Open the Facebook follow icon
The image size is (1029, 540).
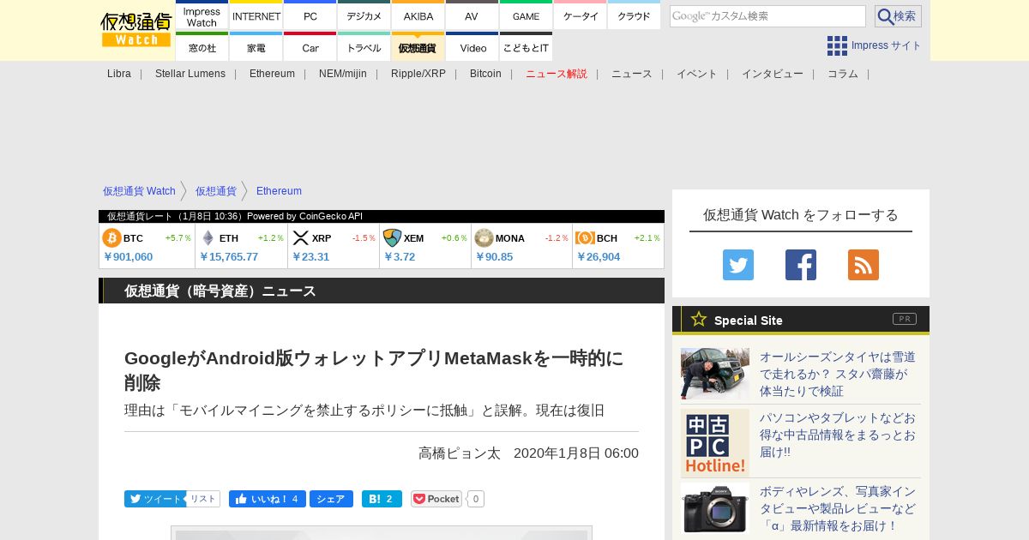click(801, 265)
